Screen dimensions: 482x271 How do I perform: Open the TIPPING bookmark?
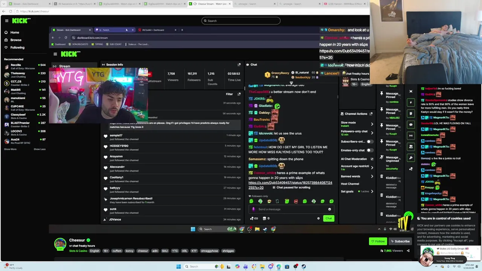click(x=97, y=44)
